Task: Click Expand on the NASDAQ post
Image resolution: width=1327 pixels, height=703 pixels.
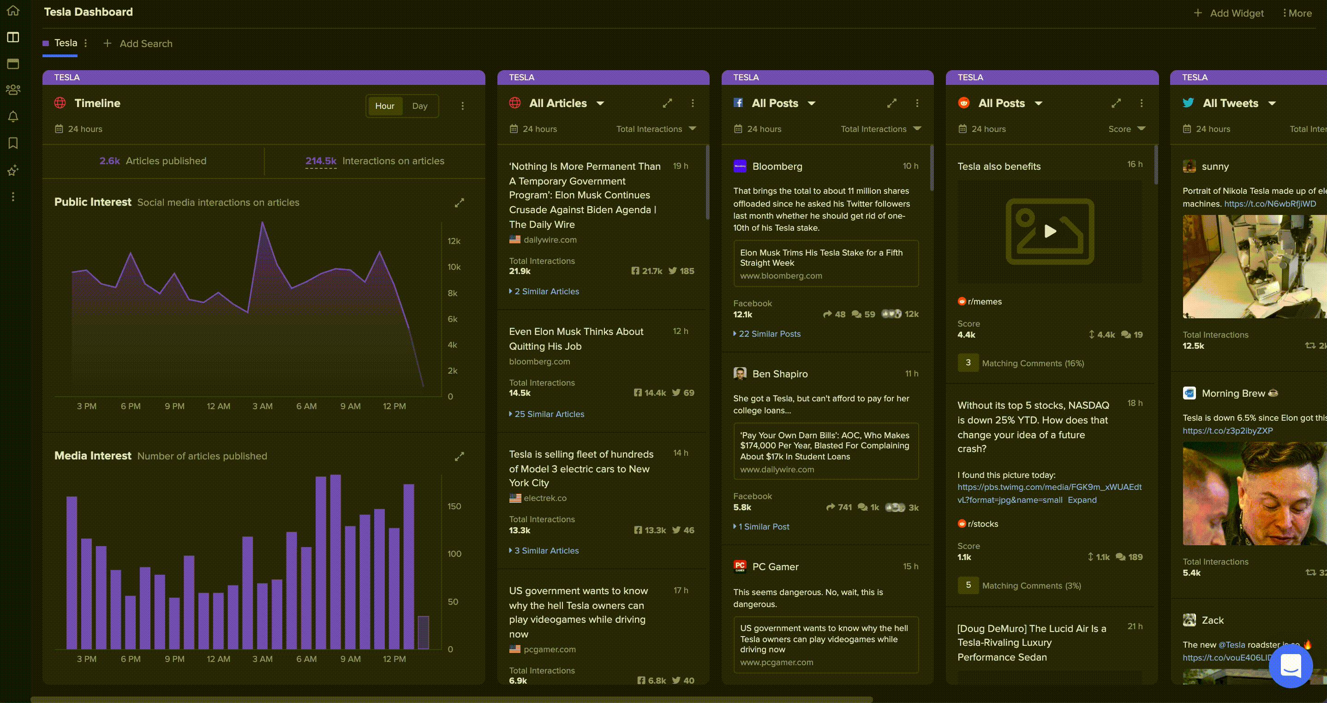Action: click(1082, 500)
